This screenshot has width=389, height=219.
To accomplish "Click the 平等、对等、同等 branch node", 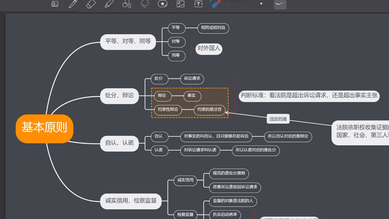I will 128,42.
